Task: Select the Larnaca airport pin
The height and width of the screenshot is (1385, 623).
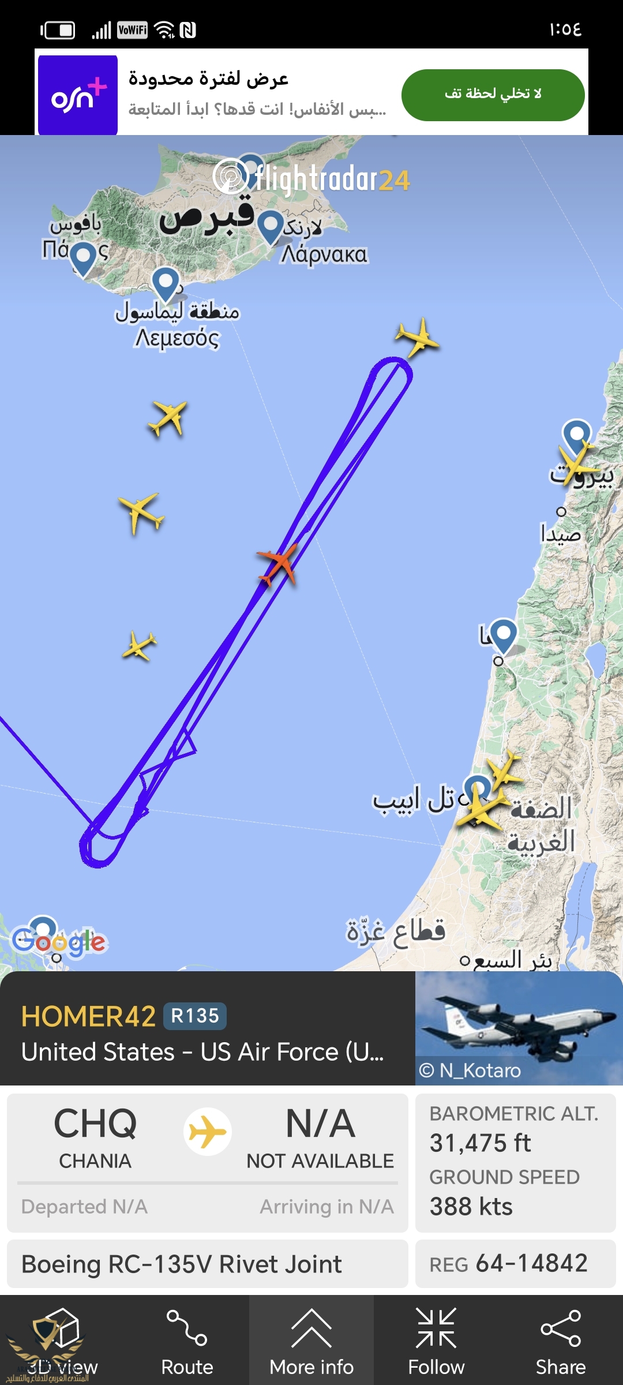Action: click(270, 227)
